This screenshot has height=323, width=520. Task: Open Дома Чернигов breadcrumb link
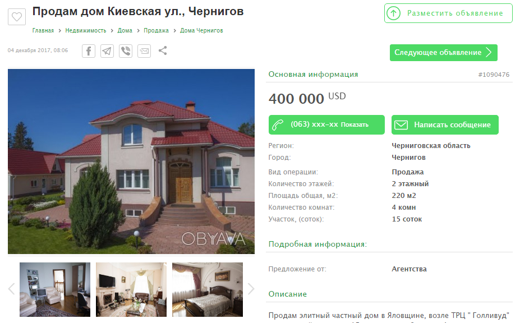(x=201, y=30)
